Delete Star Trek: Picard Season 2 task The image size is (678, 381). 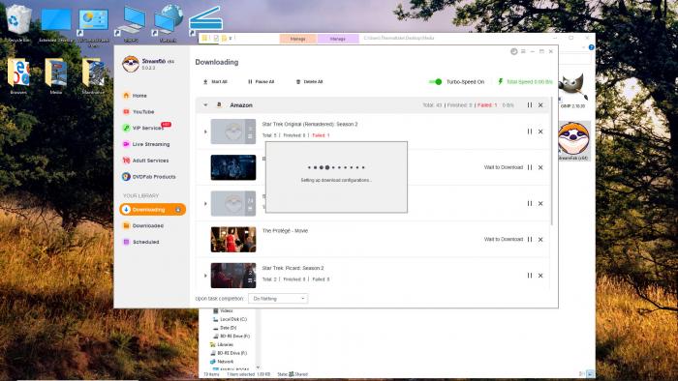click(540, 276)
